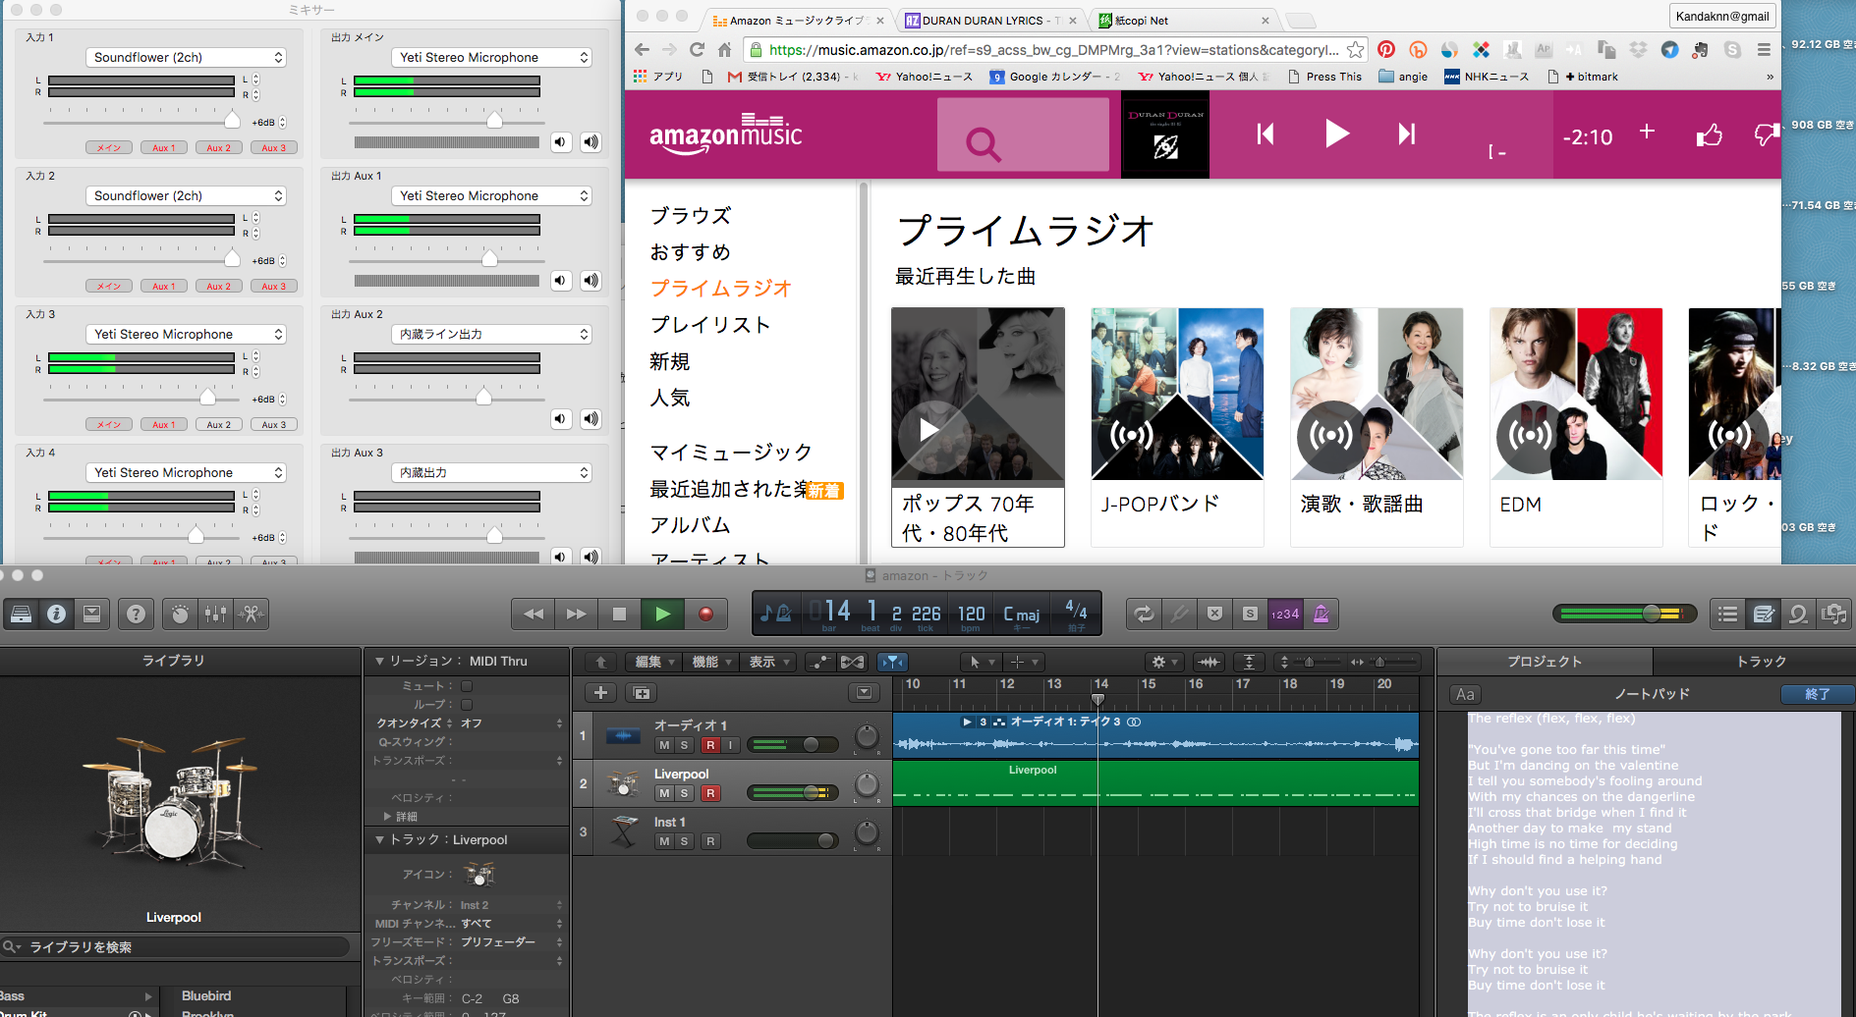Switch to the トラック notes tab
The width and height of the screenshot is (1856, 1017).
click(1761, 662)
